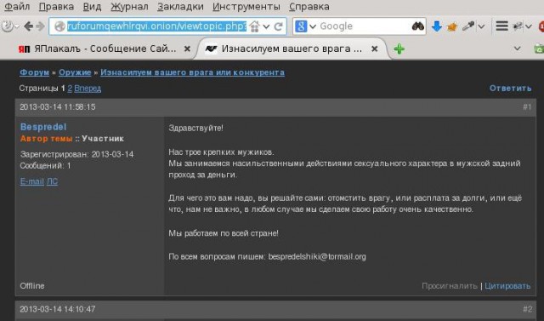This screenshot has width=544, height=321.
Task: Open the list all tabs dropdown arrow
Action: click(517, 49)
